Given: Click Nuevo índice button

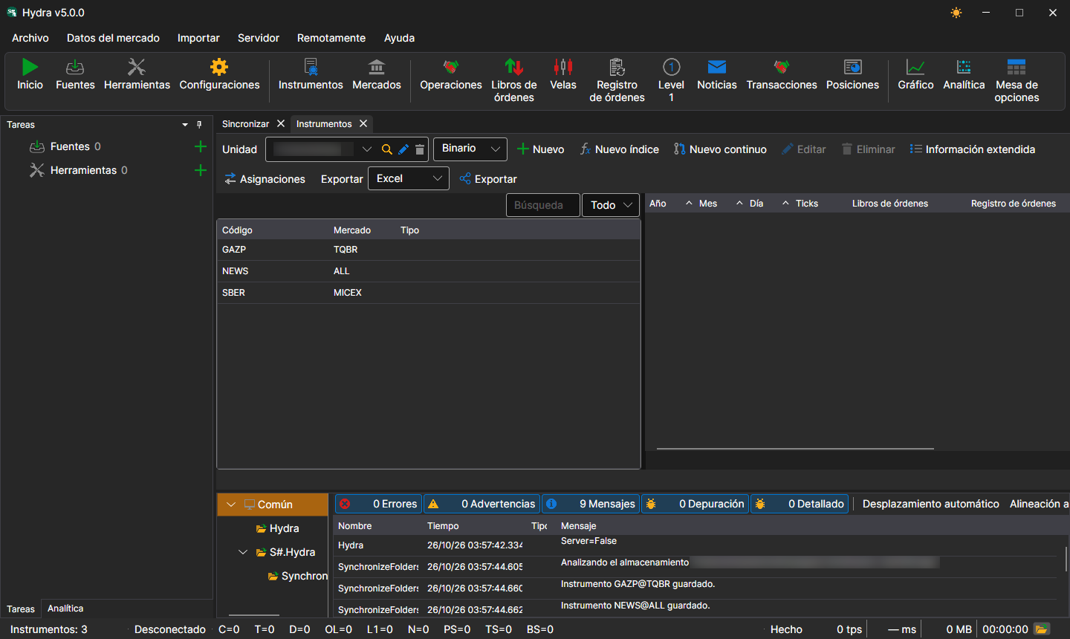Looking at the screenshot, I should (x=620, y=149).
